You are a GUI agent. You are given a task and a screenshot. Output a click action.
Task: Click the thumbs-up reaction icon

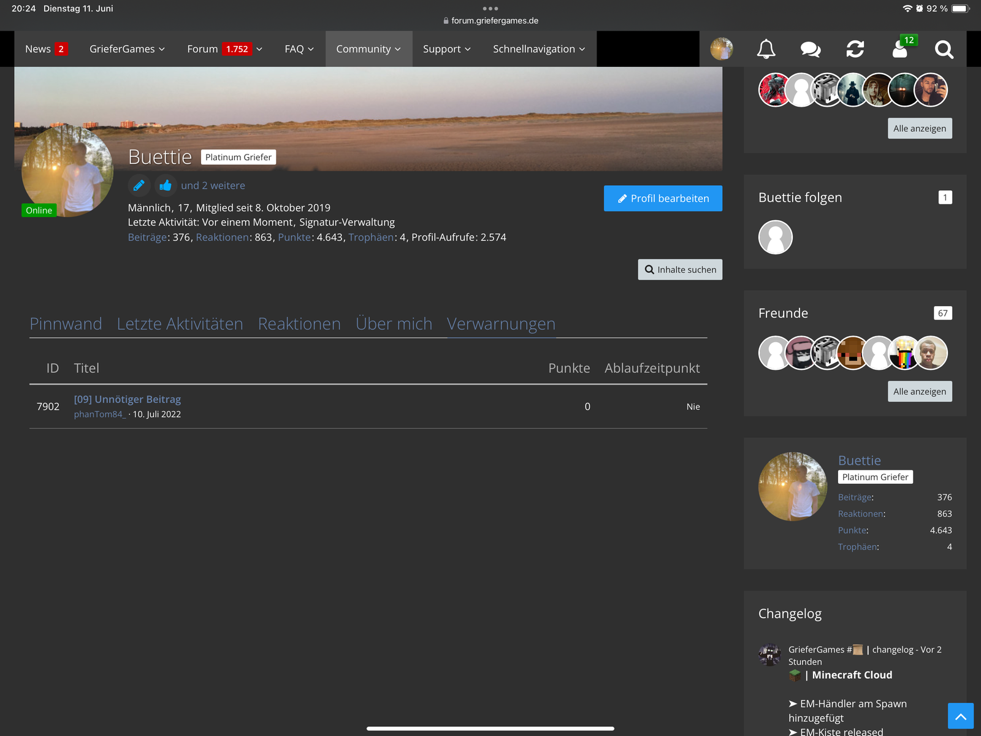coord(166,185)
